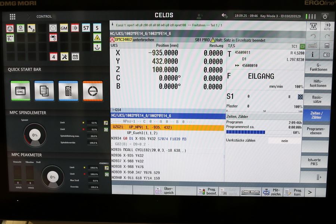This screenshot has height=224, width=336.
Task: Toggle first Spindlemeter Limit button
Action: 106,123
